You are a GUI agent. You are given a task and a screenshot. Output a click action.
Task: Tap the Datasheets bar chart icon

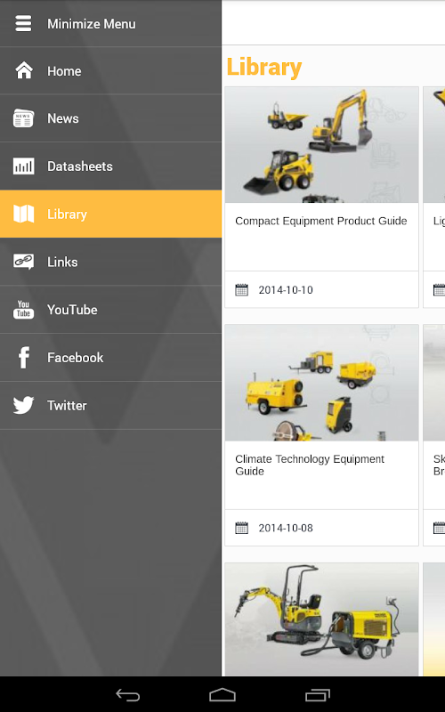pyautogui.click(x=23, y=166)
